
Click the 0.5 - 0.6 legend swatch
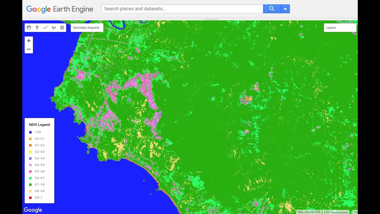point(30,171)
